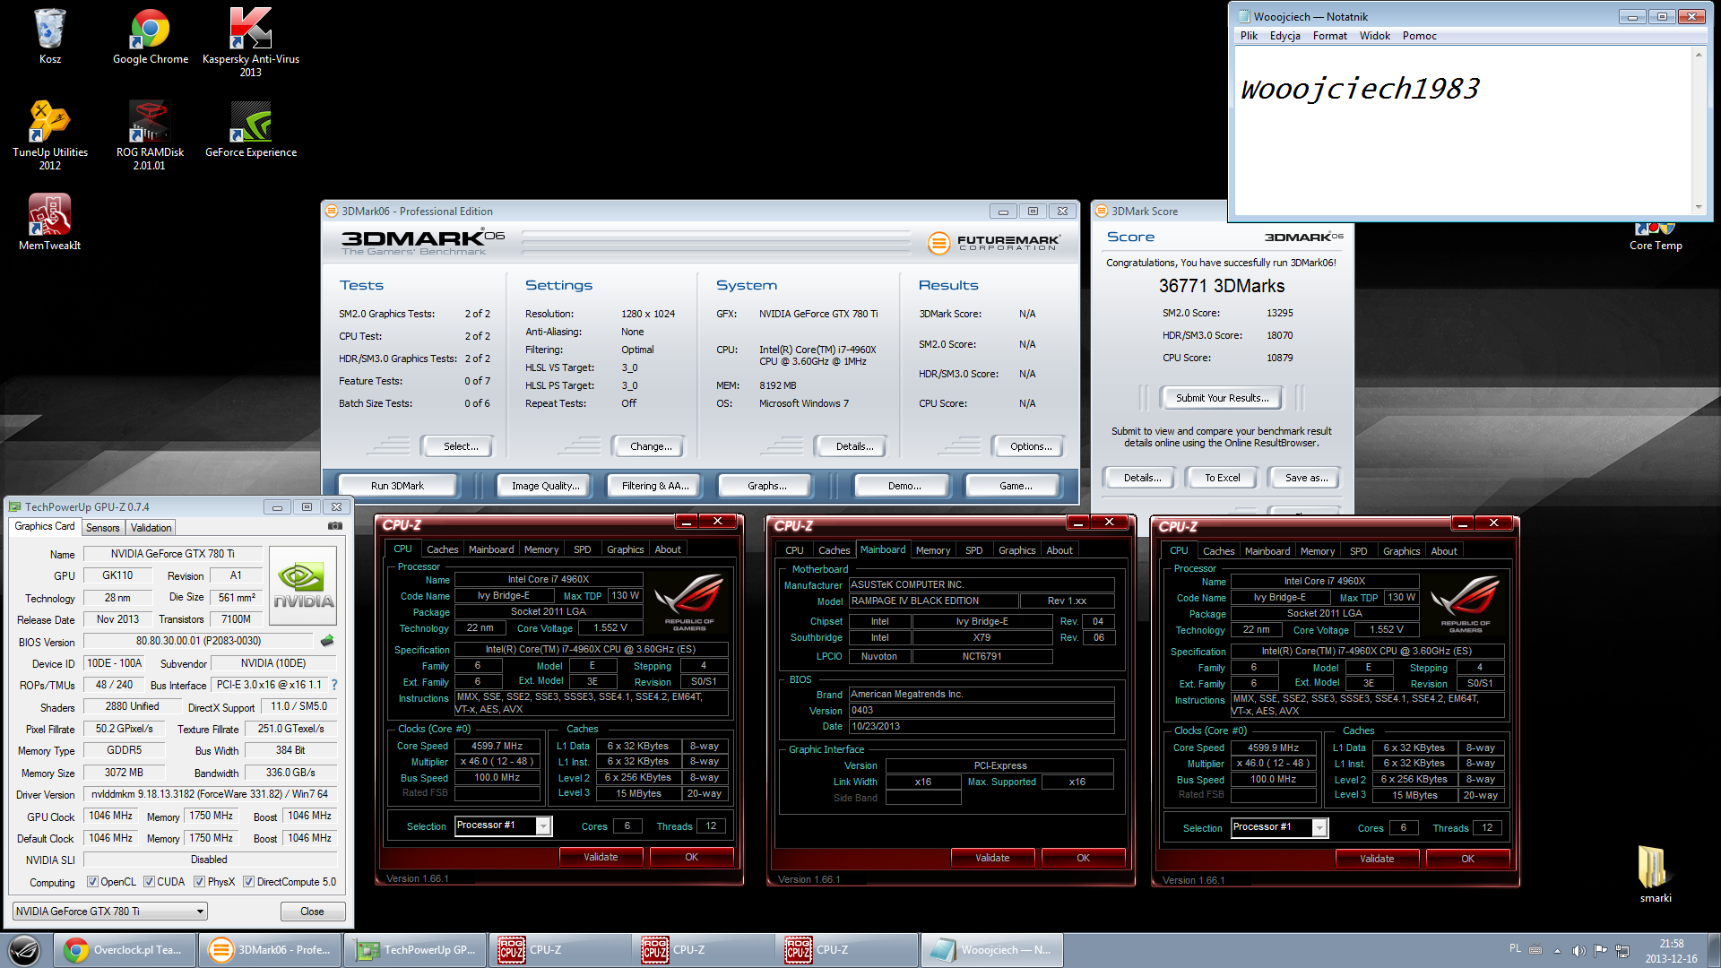The height and width of the screenshot is (968, 1721).
Task: Switch to Overclock.pl Chrome taskbar item
Action: [125, 950]
